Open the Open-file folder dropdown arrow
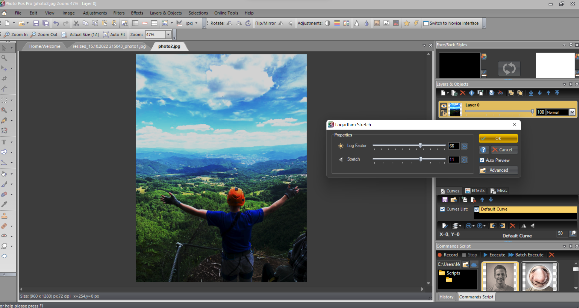Screen dimensions: 579x308 pos(28,23)
